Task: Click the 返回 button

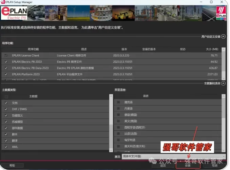Action: pyautogui.click(x=163, y=166)
